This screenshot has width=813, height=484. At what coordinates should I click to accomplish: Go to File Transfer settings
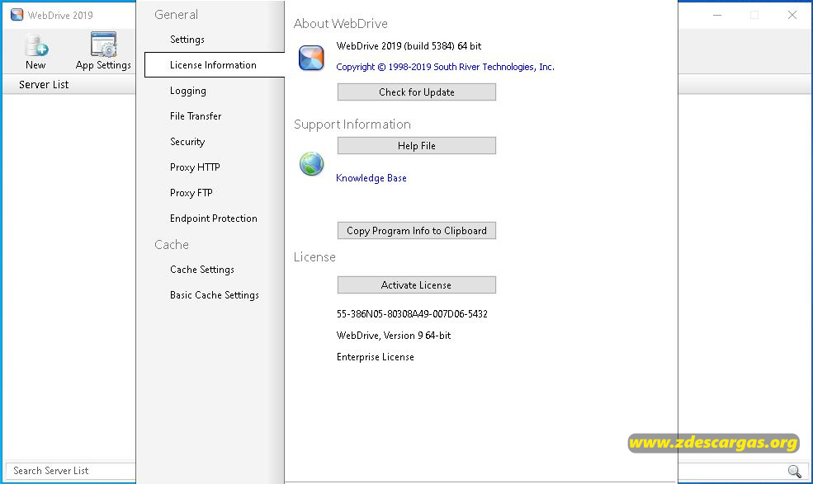pos(196,116)
